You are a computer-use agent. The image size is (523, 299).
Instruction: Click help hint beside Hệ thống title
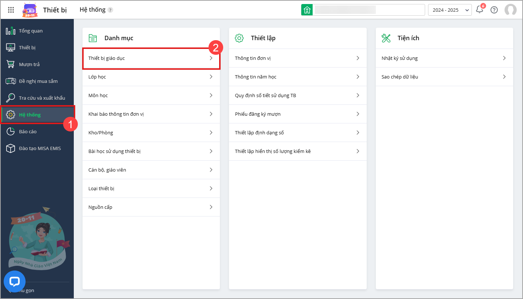[110, 10]
